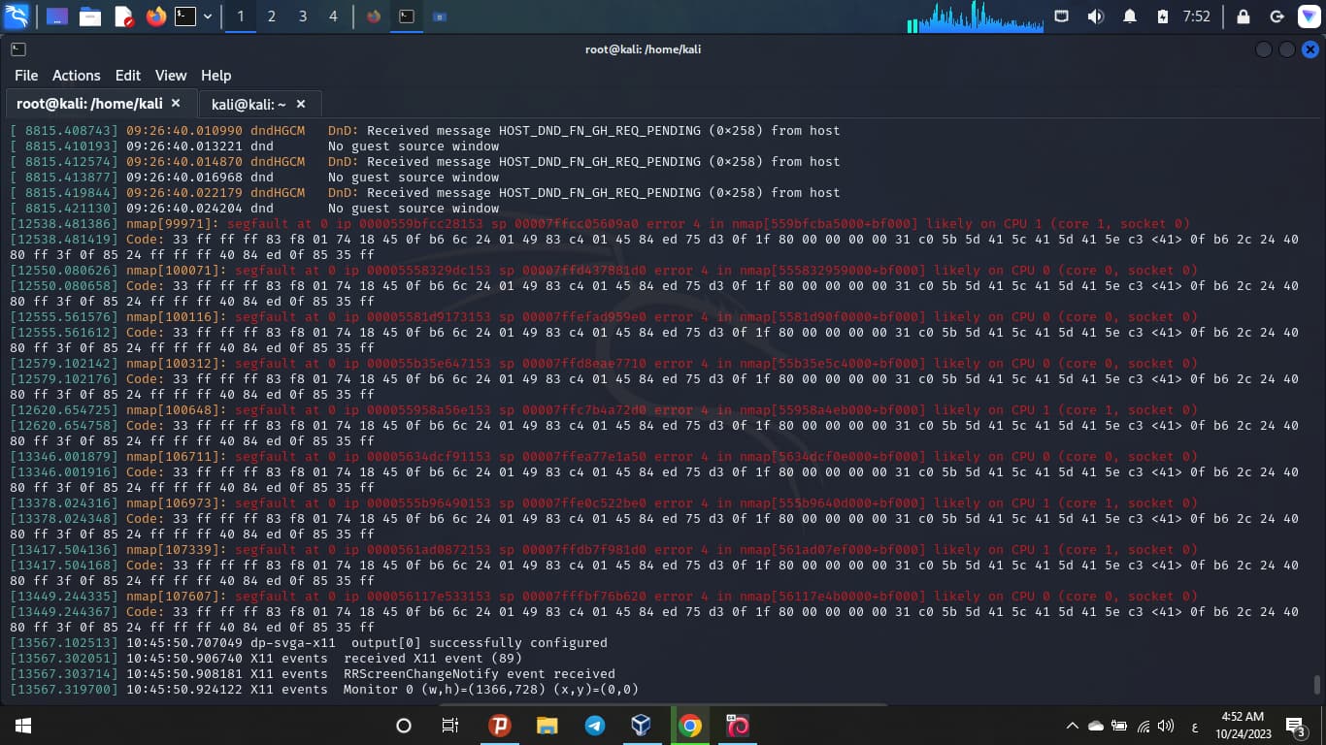1326x745 pixels.
Task: Launch Firefox from the Kali panel launcher
Action: [156, 16]
